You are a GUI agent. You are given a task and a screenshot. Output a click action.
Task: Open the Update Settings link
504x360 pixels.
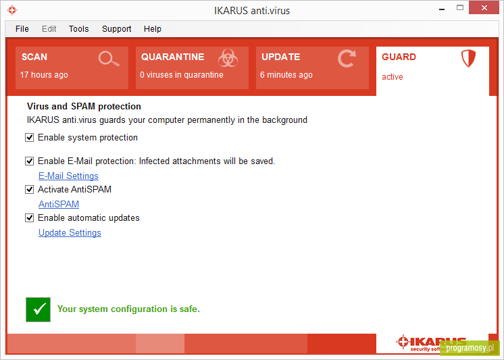click(70, 233)
